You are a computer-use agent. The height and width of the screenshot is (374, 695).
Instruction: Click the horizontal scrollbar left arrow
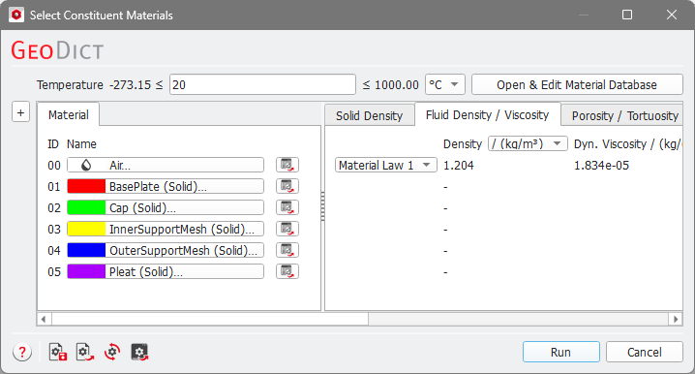click(x=44, y=319)
